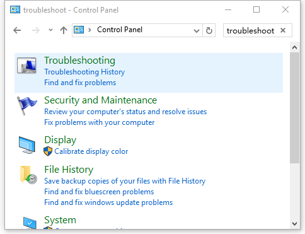Click the Display monitor icon
This screenshot has height=234, width=305.
(27, 145)
